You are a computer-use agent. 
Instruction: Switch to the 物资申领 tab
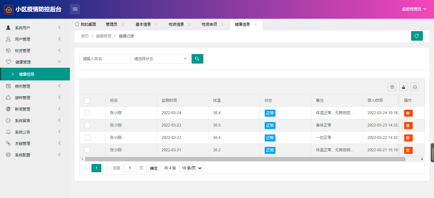[x=209, y=24]
